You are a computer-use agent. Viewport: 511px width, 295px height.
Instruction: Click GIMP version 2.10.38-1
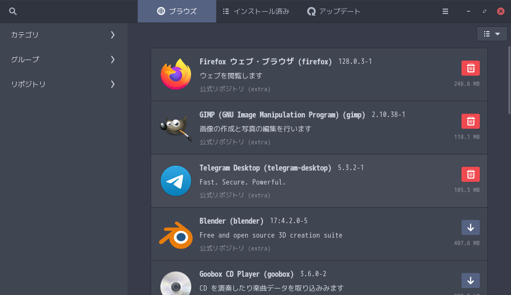coord(388,115)
